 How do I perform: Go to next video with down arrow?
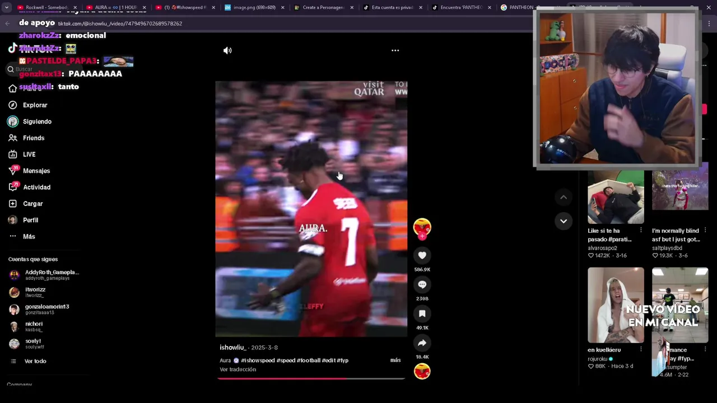[x=564, y=221]
